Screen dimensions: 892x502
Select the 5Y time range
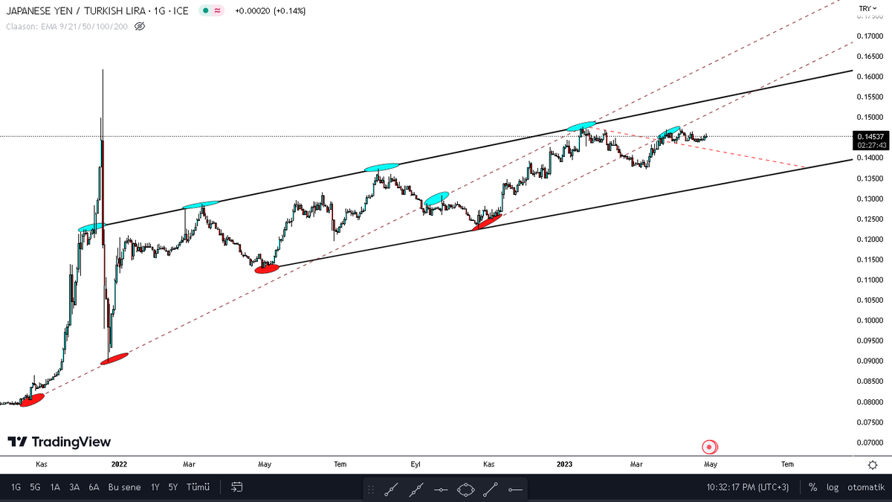tap(172, 487)
